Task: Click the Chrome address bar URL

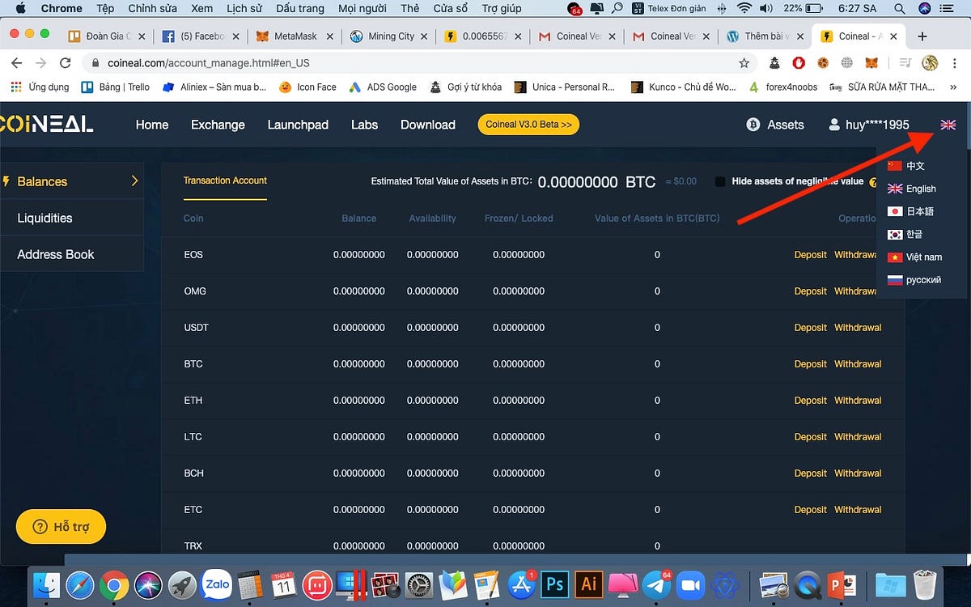Action: pyautogui.click(x=209, y=62)
